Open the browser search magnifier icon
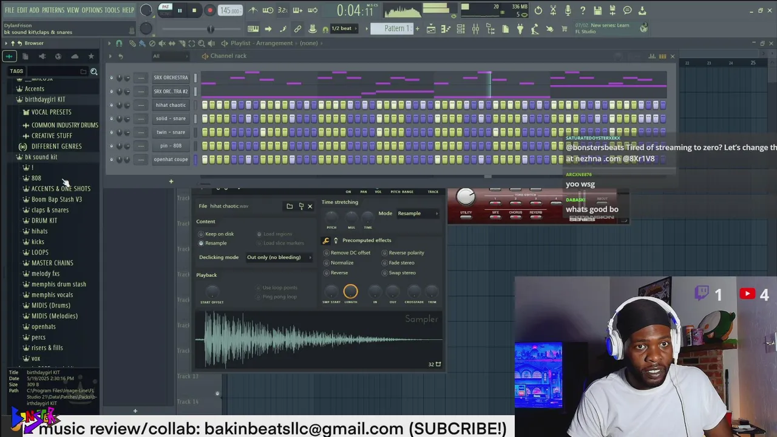This screenshot has height=437, width=777. [94, 72]
